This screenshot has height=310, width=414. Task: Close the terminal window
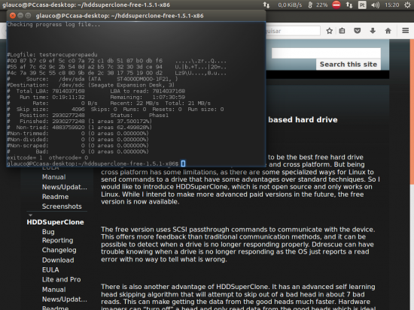[x=12, y=16]
